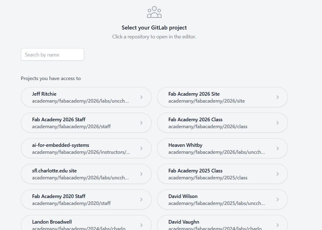The image size is (322, 230).
Task: Click the Search by name field
Action: click(x=53, y=55)
